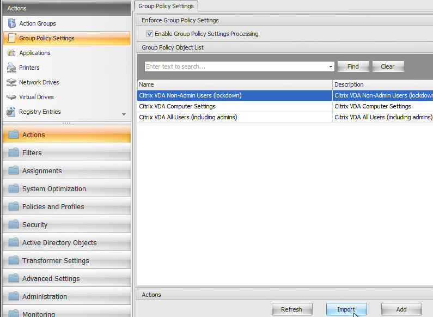Screen dimensions: 433x317
Task: Select 'Citrix VDA Computer Settings' name row
Action: coord(235,106)
